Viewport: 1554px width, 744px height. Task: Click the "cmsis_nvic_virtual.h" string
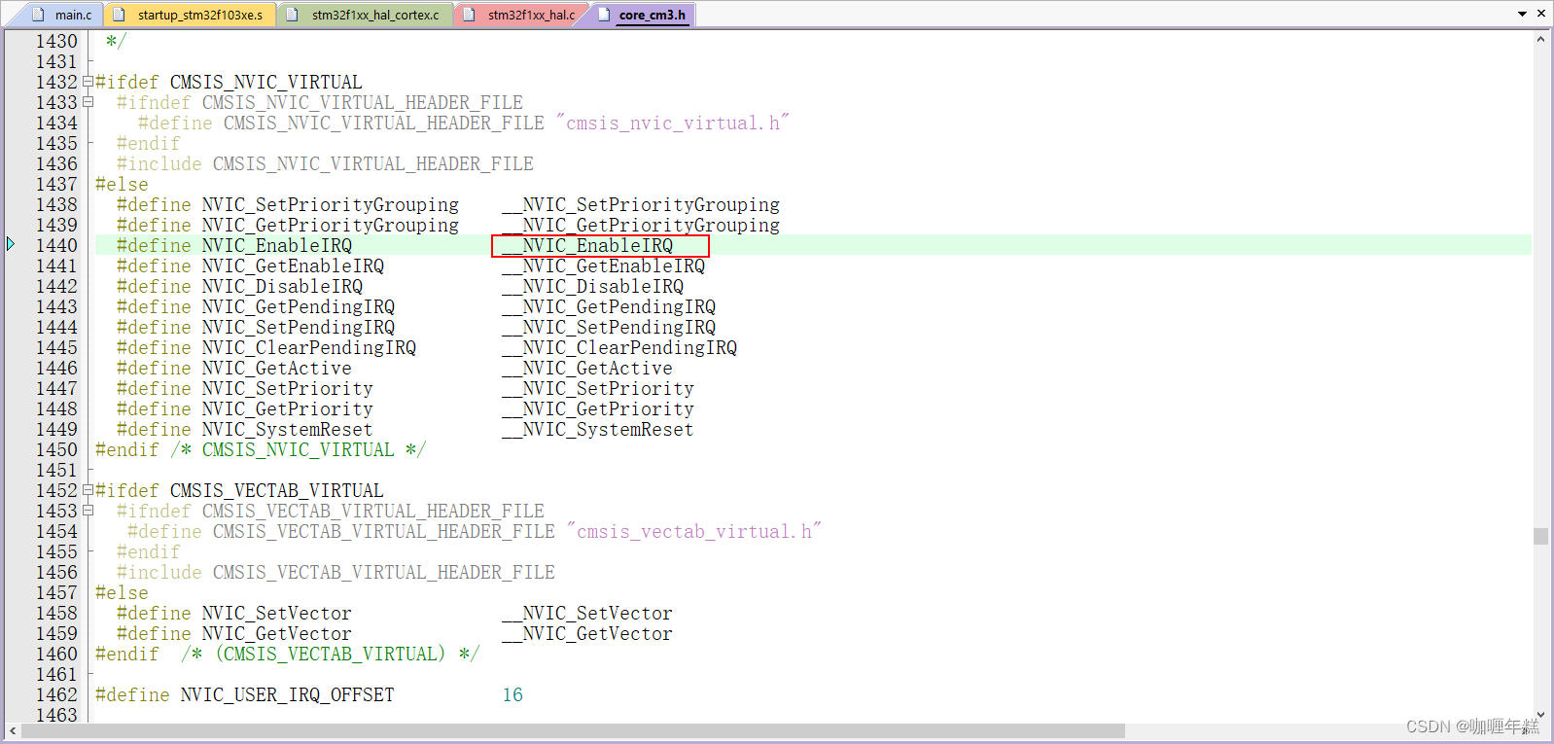(673, 123)
